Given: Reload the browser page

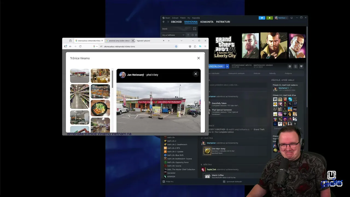Looking at the screenshot, I should pyautogui.click(x=80, y=47).
